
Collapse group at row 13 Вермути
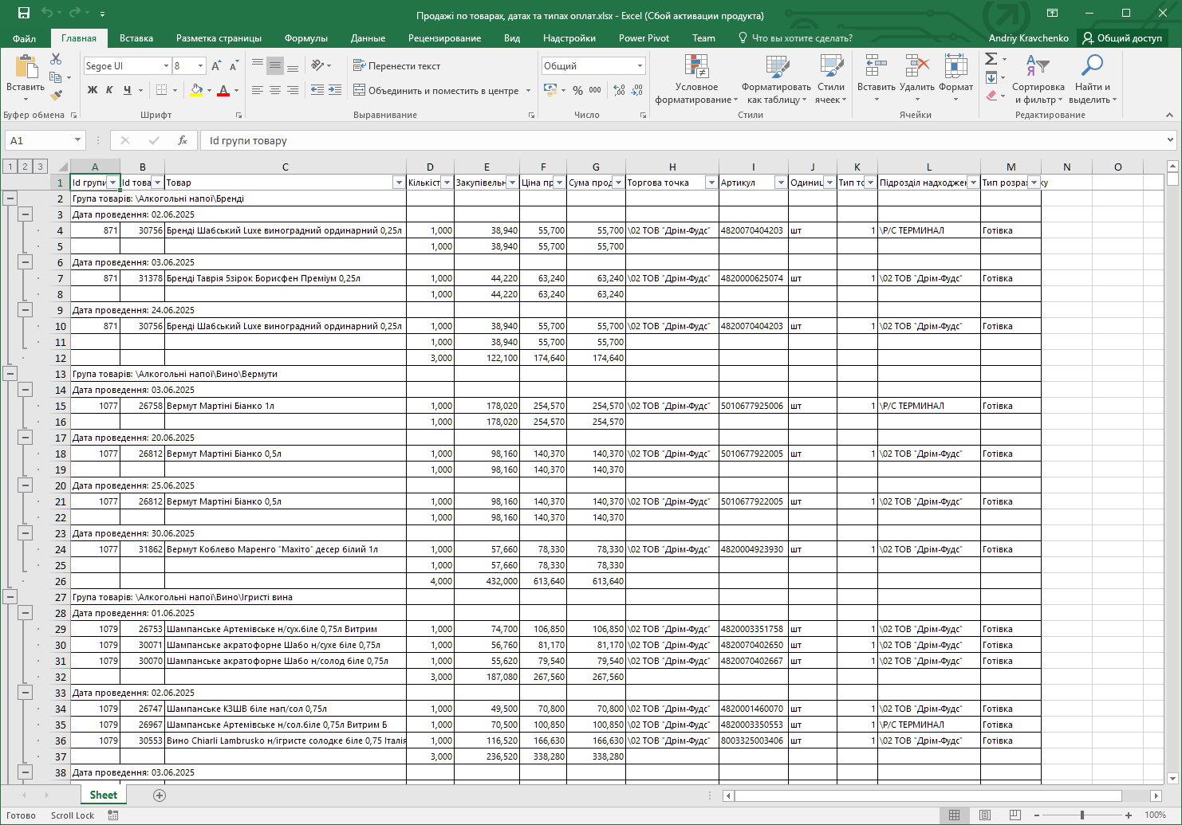[x=10, y=374]
